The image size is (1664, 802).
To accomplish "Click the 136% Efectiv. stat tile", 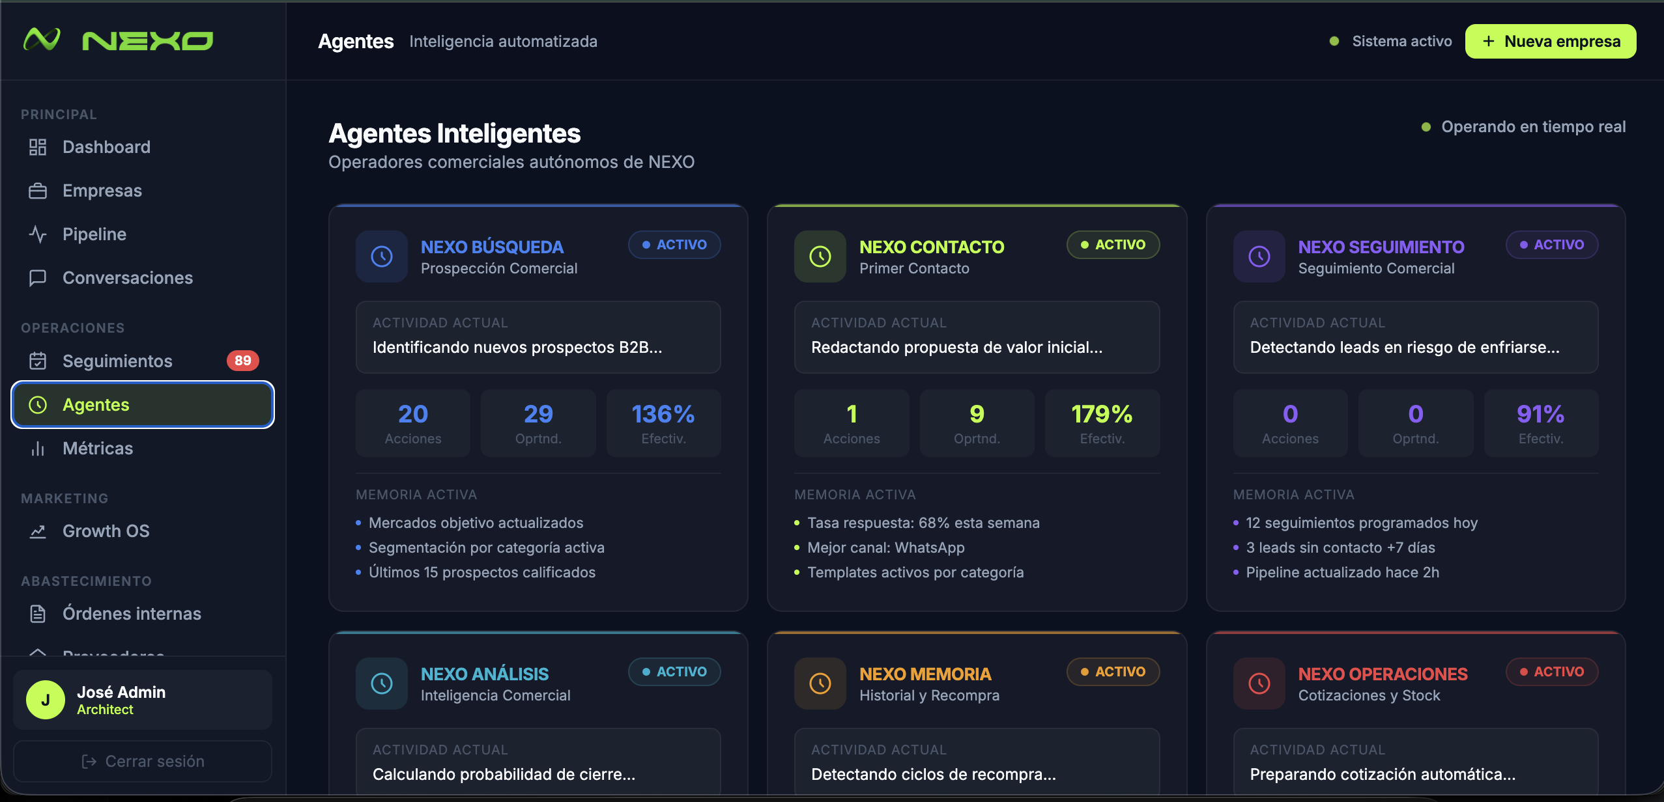I will pos(663,423).
